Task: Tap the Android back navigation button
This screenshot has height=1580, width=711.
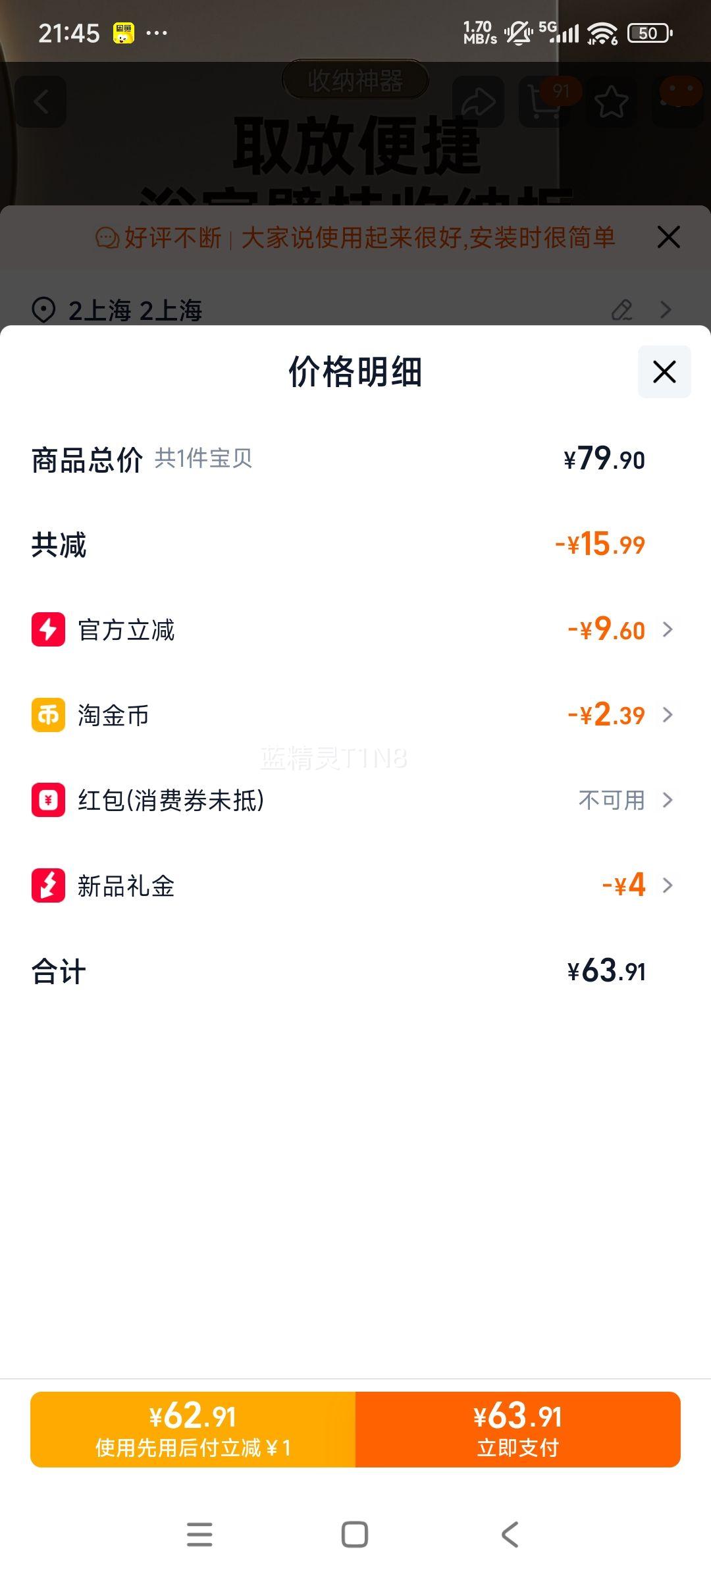Action: (510, 1534)
